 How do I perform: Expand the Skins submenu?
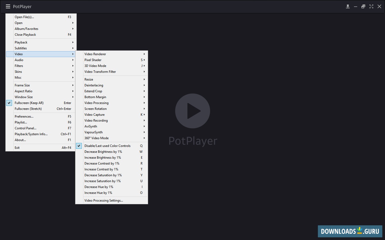click(x=41, y=72)
